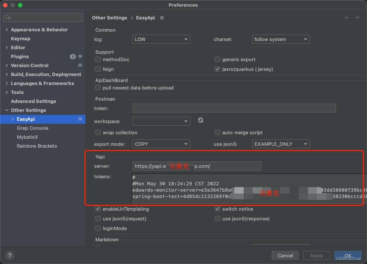Toggle the generic export checkbox
Viewport: 367px width, 264px height.
pyautogui.click(x=218, y=59)
